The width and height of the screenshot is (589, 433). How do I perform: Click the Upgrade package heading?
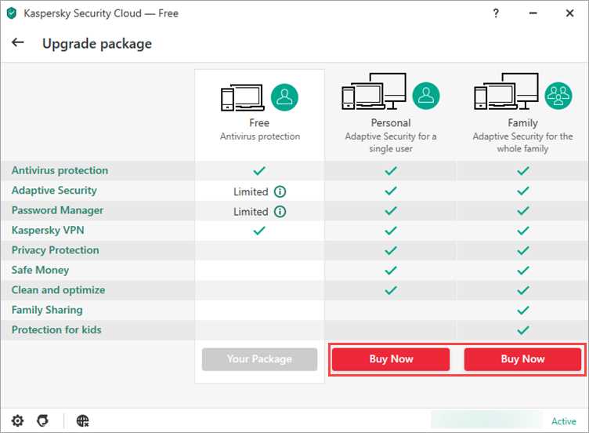[x=97, y=44]
